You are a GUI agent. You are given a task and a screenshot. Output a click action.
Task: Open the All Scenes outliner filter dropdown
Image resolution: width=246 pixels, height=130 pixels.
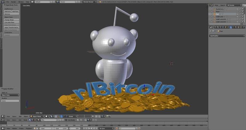234,5
